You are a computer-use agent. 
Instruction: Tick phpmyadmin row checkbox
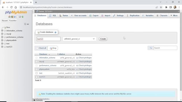point(37,69)
